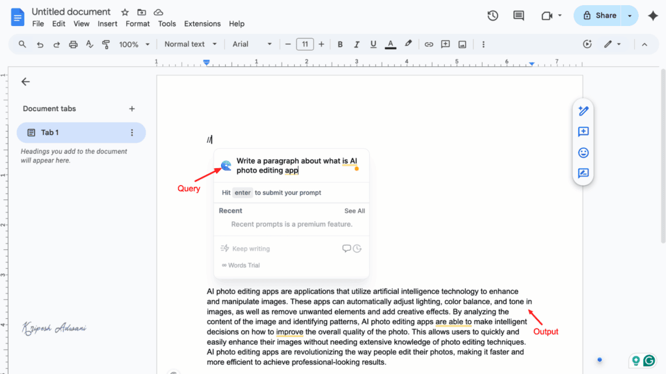Click the font size input field

coord(304,44)
